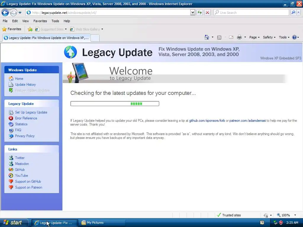Viewport: 303px width, 227px height.
Task: Open recent pages dropdown beside Forward arrow
Action: (x=20, y=13)
